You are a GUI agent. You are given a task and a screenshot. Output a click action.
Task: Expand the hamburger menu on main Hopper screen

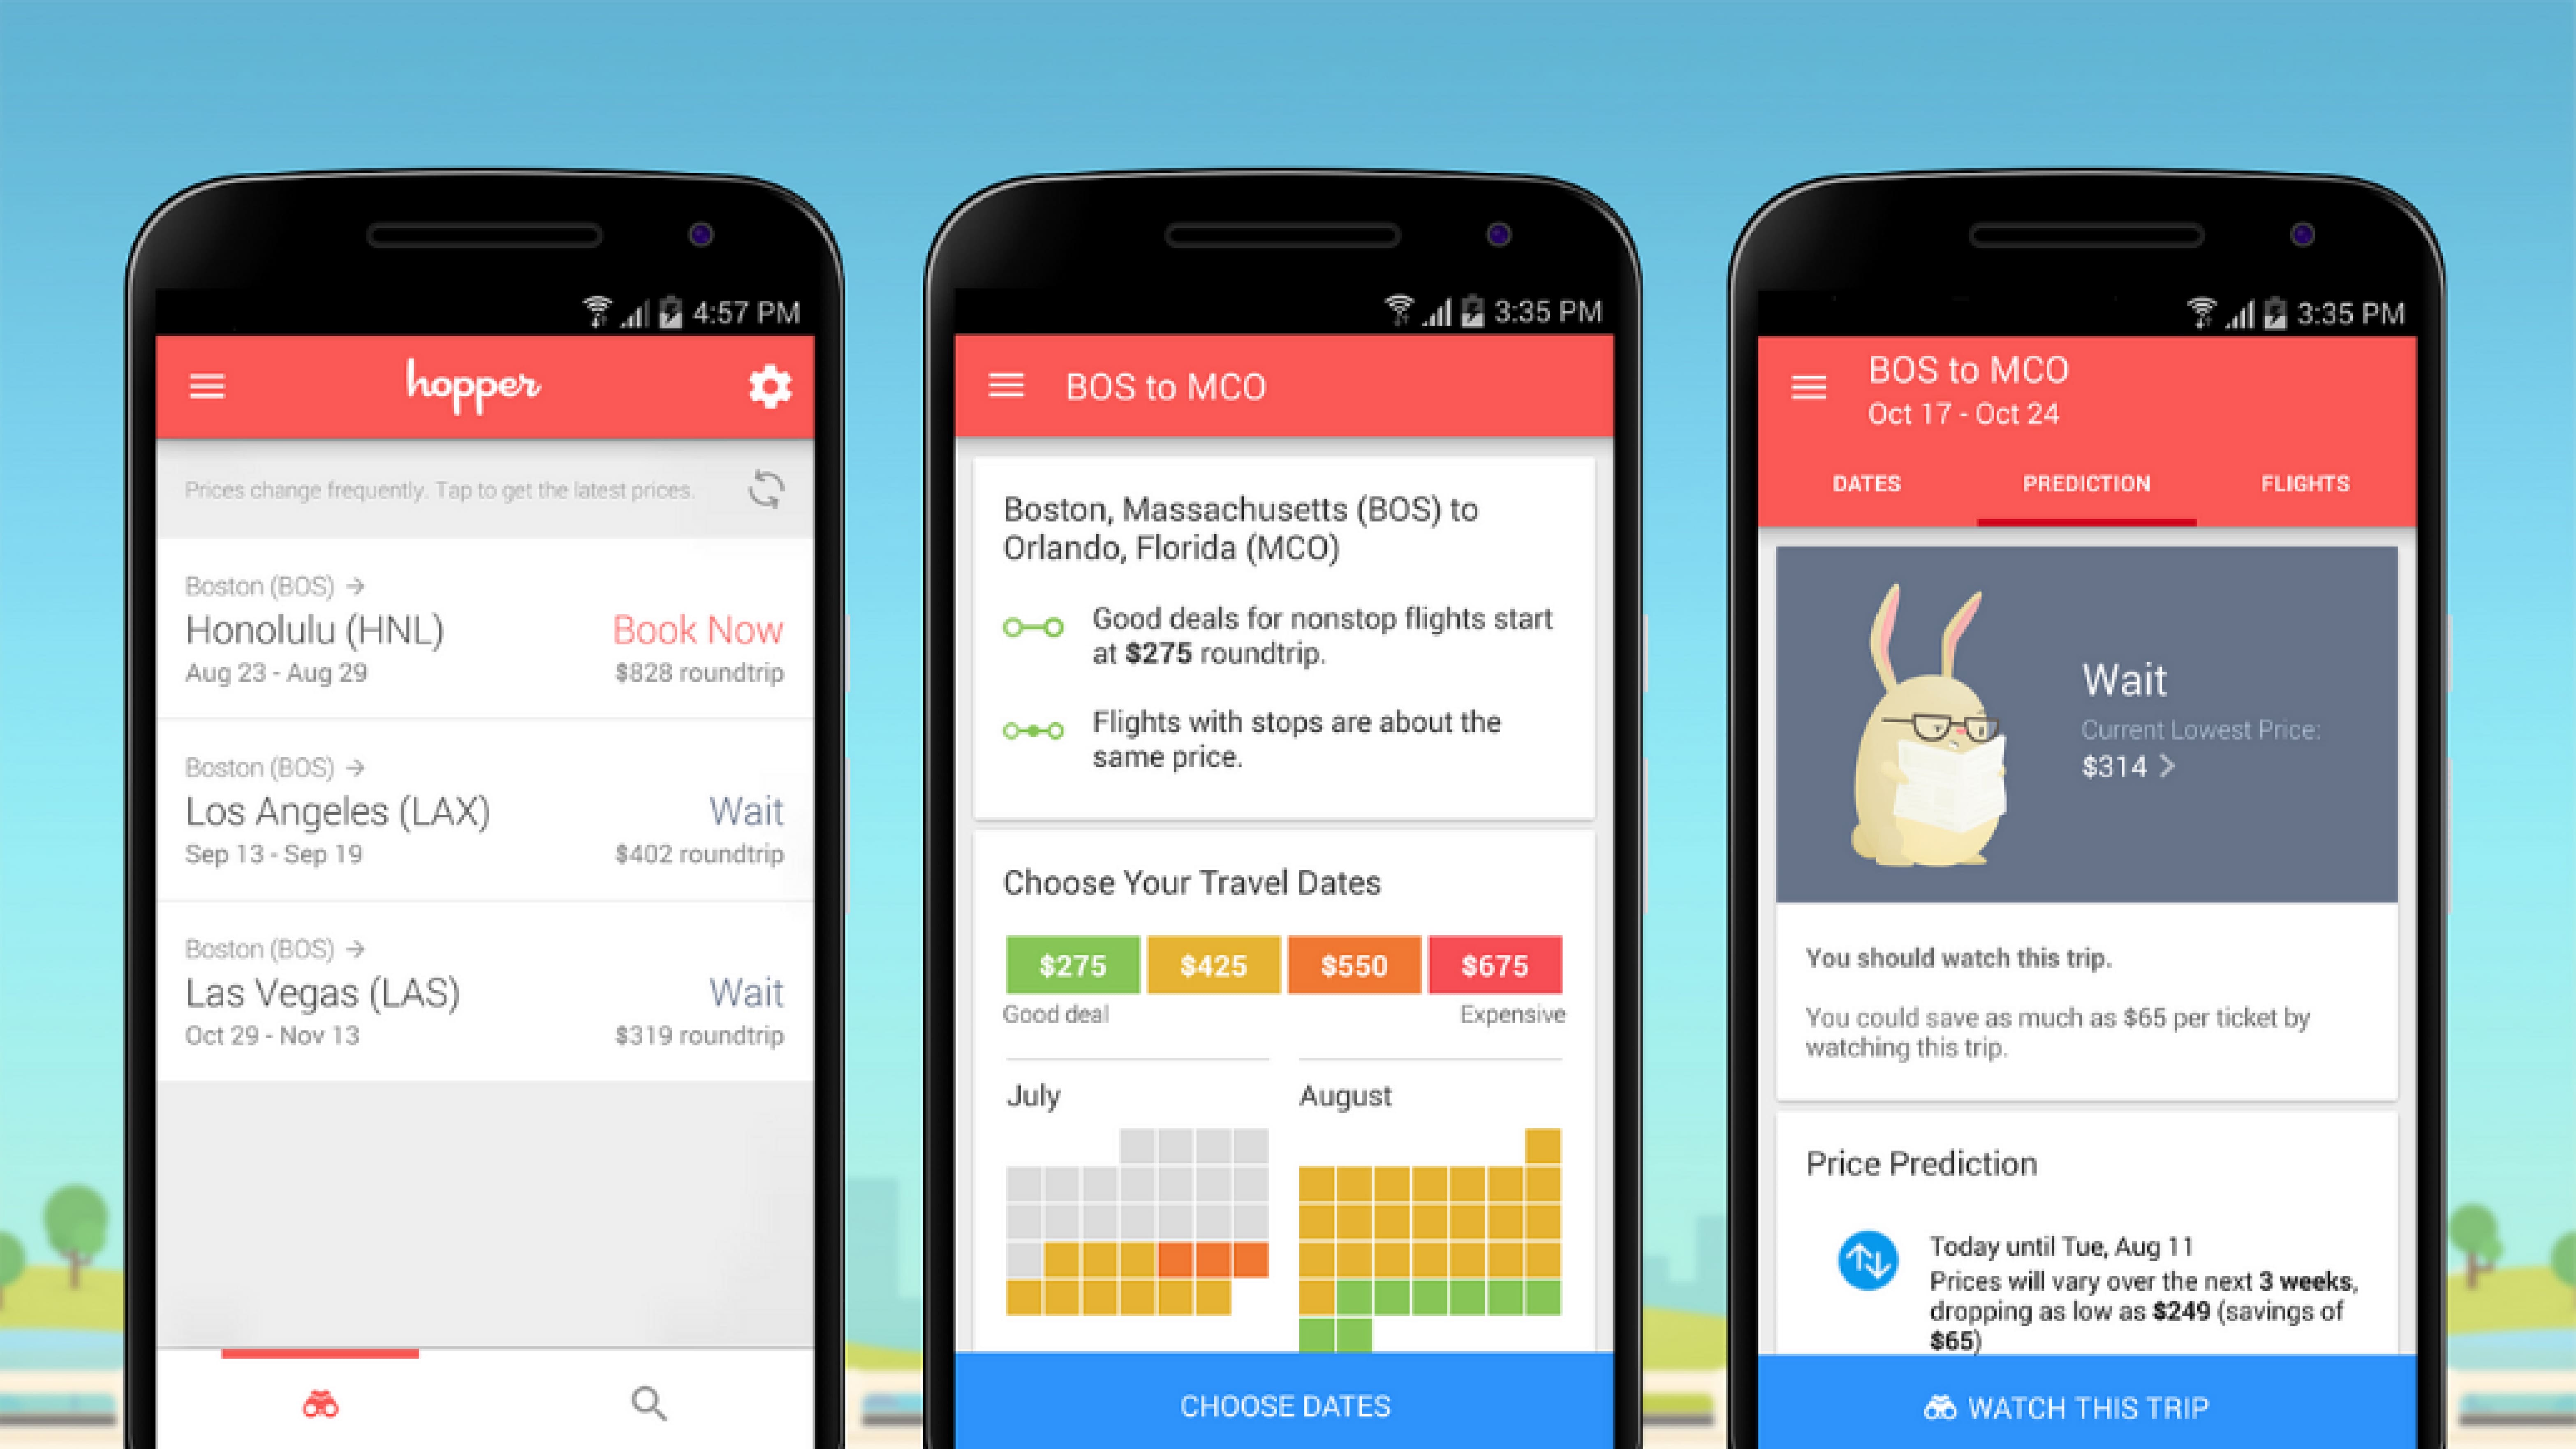[x=207, y=386]
